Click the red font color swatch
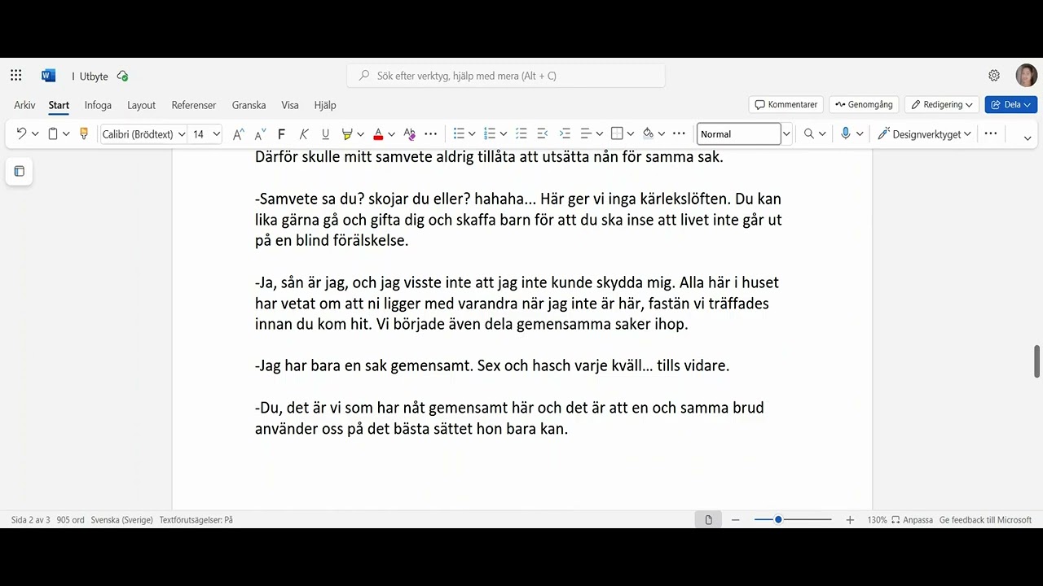 pos(378,134)
